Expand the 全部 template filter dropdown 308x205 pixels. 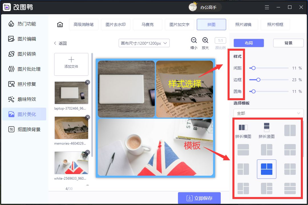(268, 113)
